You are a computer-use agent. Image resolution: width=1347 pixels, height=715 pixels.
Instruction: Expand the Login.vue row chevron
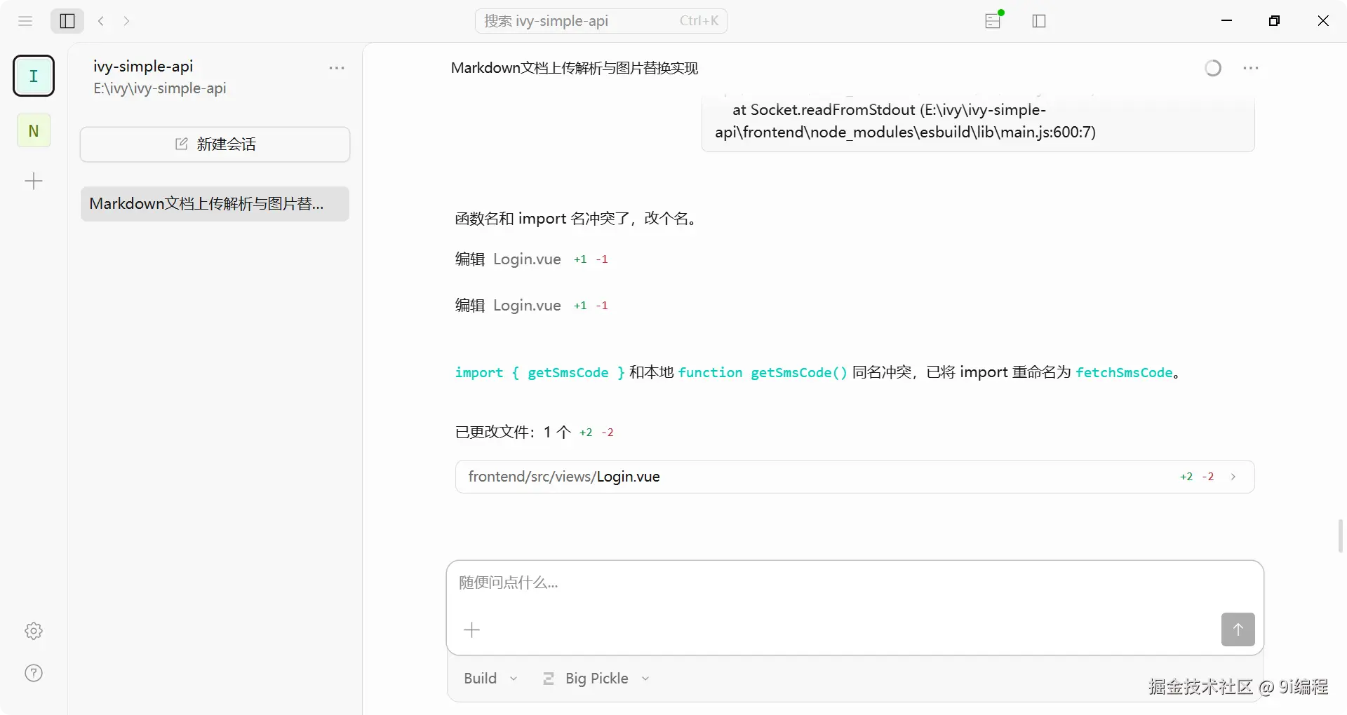[1233, 477]
